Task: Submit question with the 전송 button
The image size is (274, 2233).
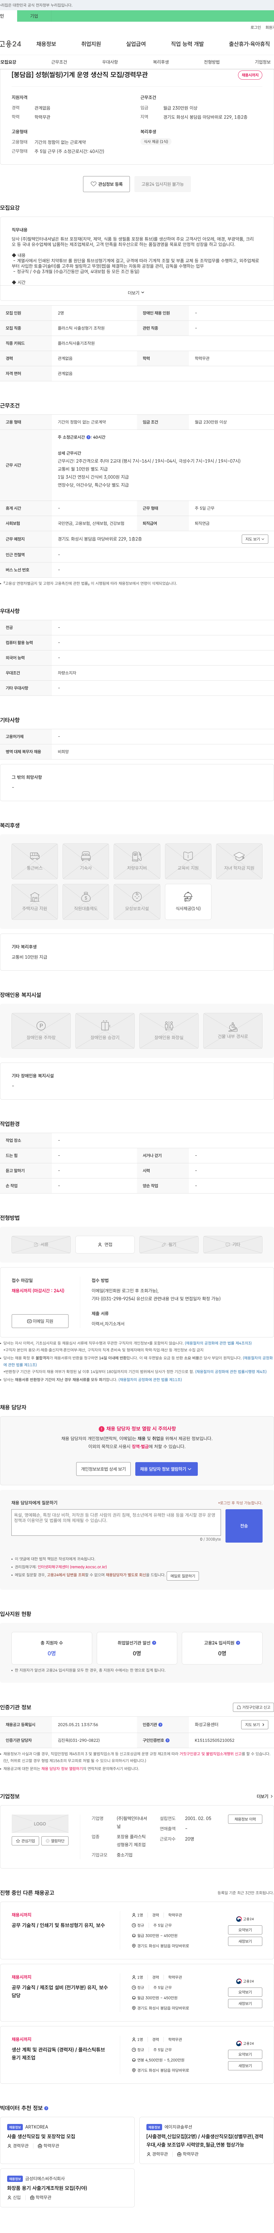Action: [244, 1526]
